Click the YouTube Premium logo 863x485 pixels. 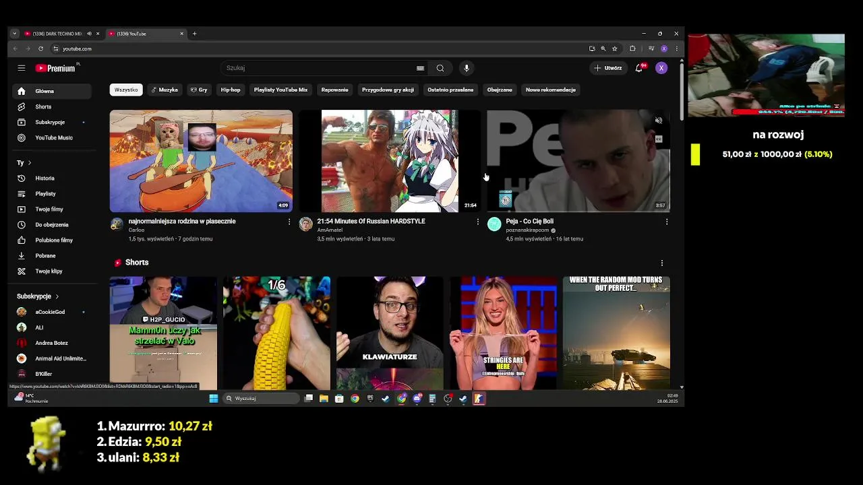[57, 68]
